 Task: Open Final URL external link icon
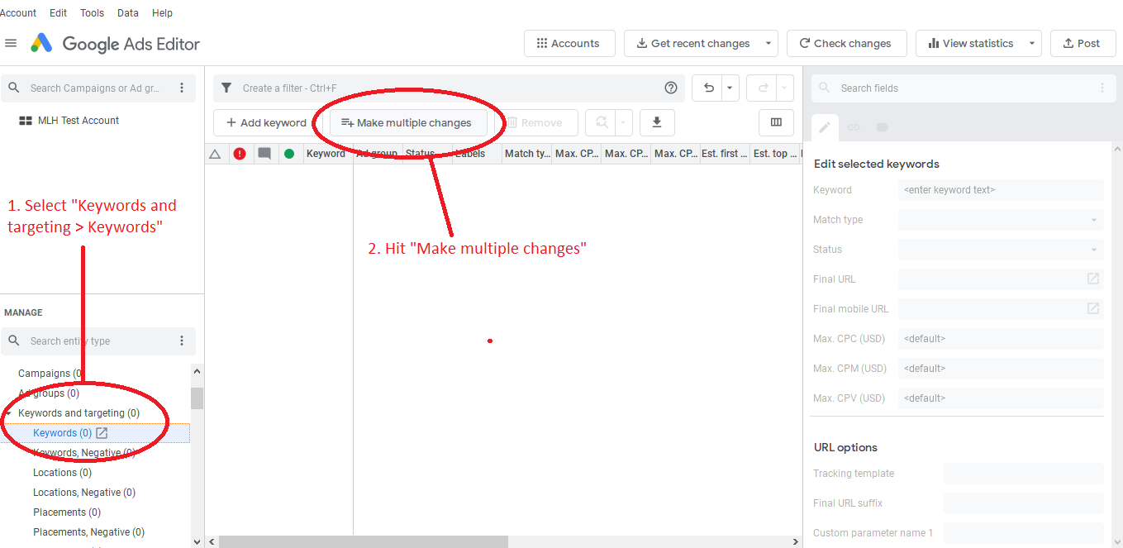pyautogui.click(x=1092, y=279)
